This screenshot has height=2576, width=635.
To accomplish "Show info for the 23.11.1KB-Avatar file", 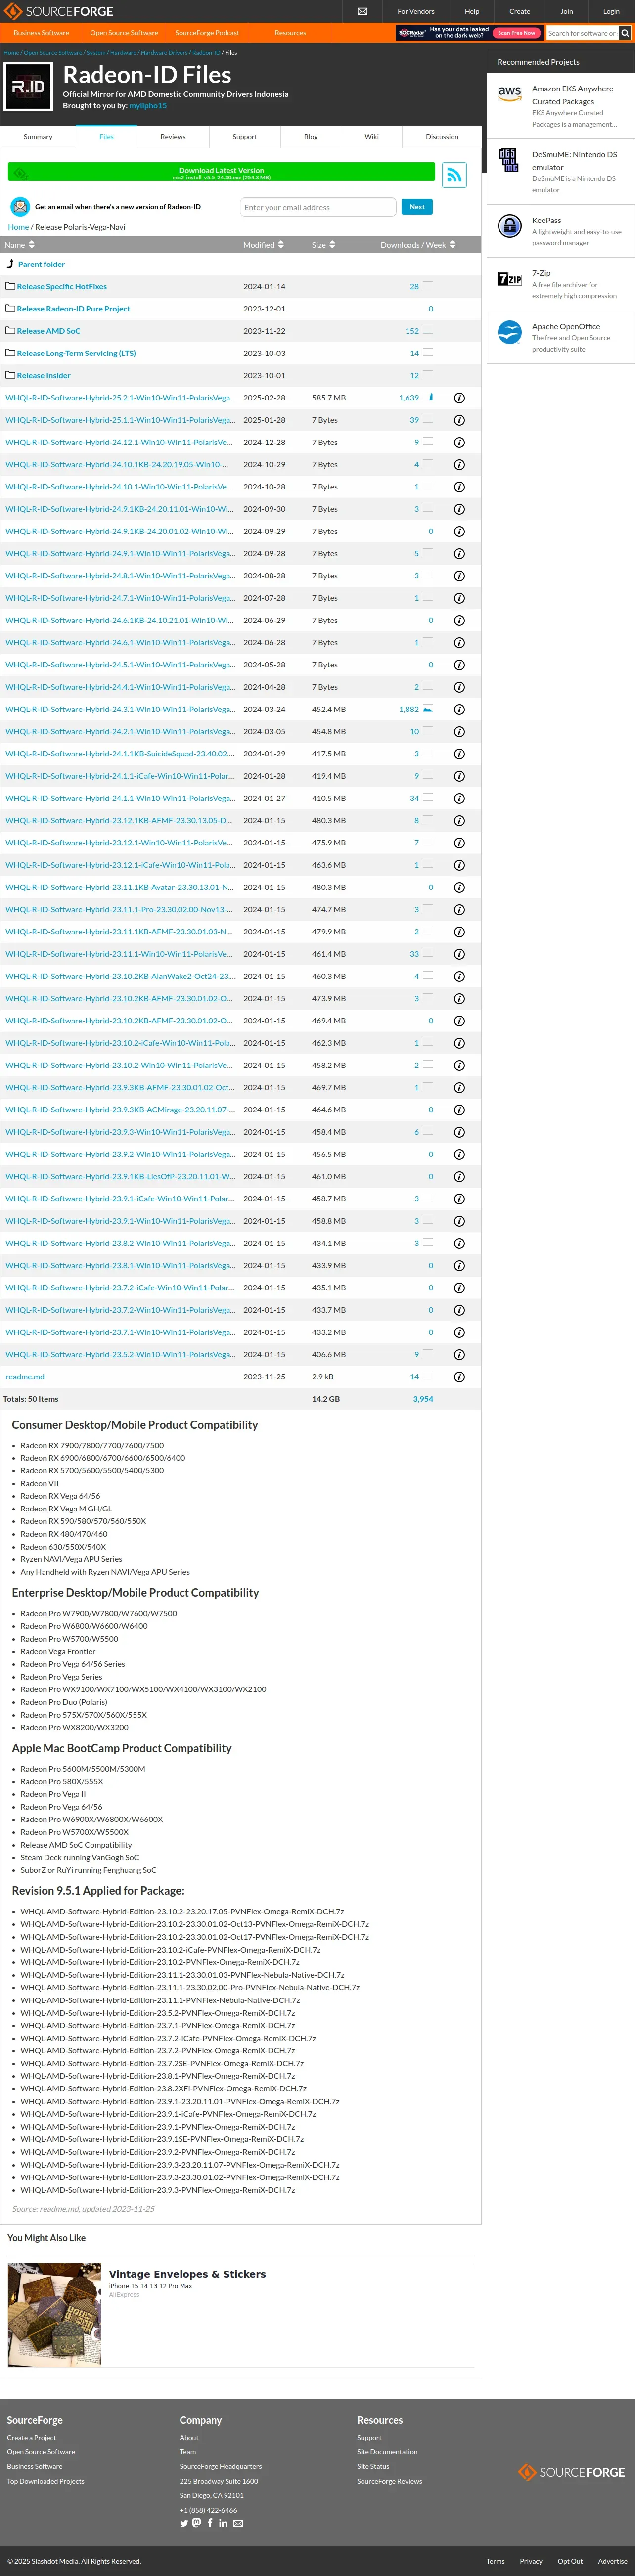I will point(459,887).
